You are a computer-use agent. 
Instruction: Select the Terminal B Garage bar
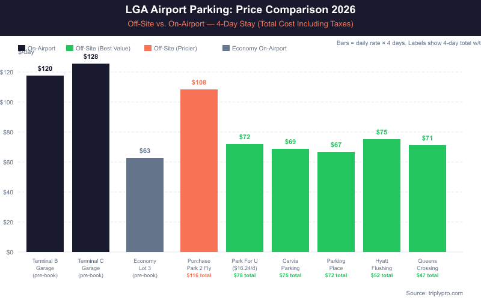pyautogui.click(x=45, y=163)
